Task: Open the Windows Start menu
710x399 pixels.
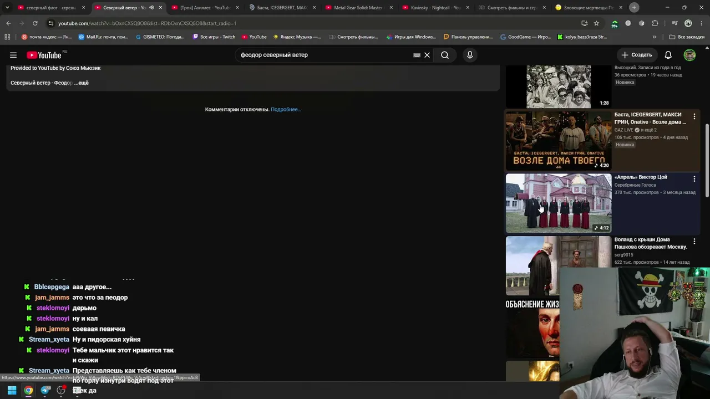Action: tap(12, 391)
